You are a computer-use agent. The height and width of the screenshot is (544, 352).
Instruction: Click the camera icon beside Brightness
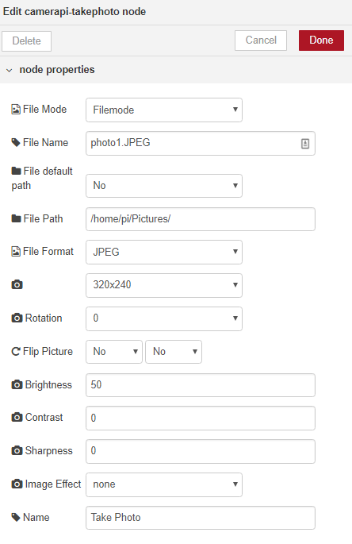17,384
